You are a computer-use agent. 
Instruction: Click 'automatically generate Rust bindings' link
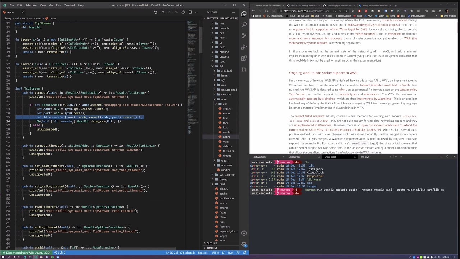coord(312,99)
